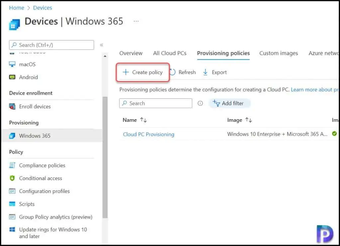Click the Add filter button
340x246 pixels.
click(229, 103)
